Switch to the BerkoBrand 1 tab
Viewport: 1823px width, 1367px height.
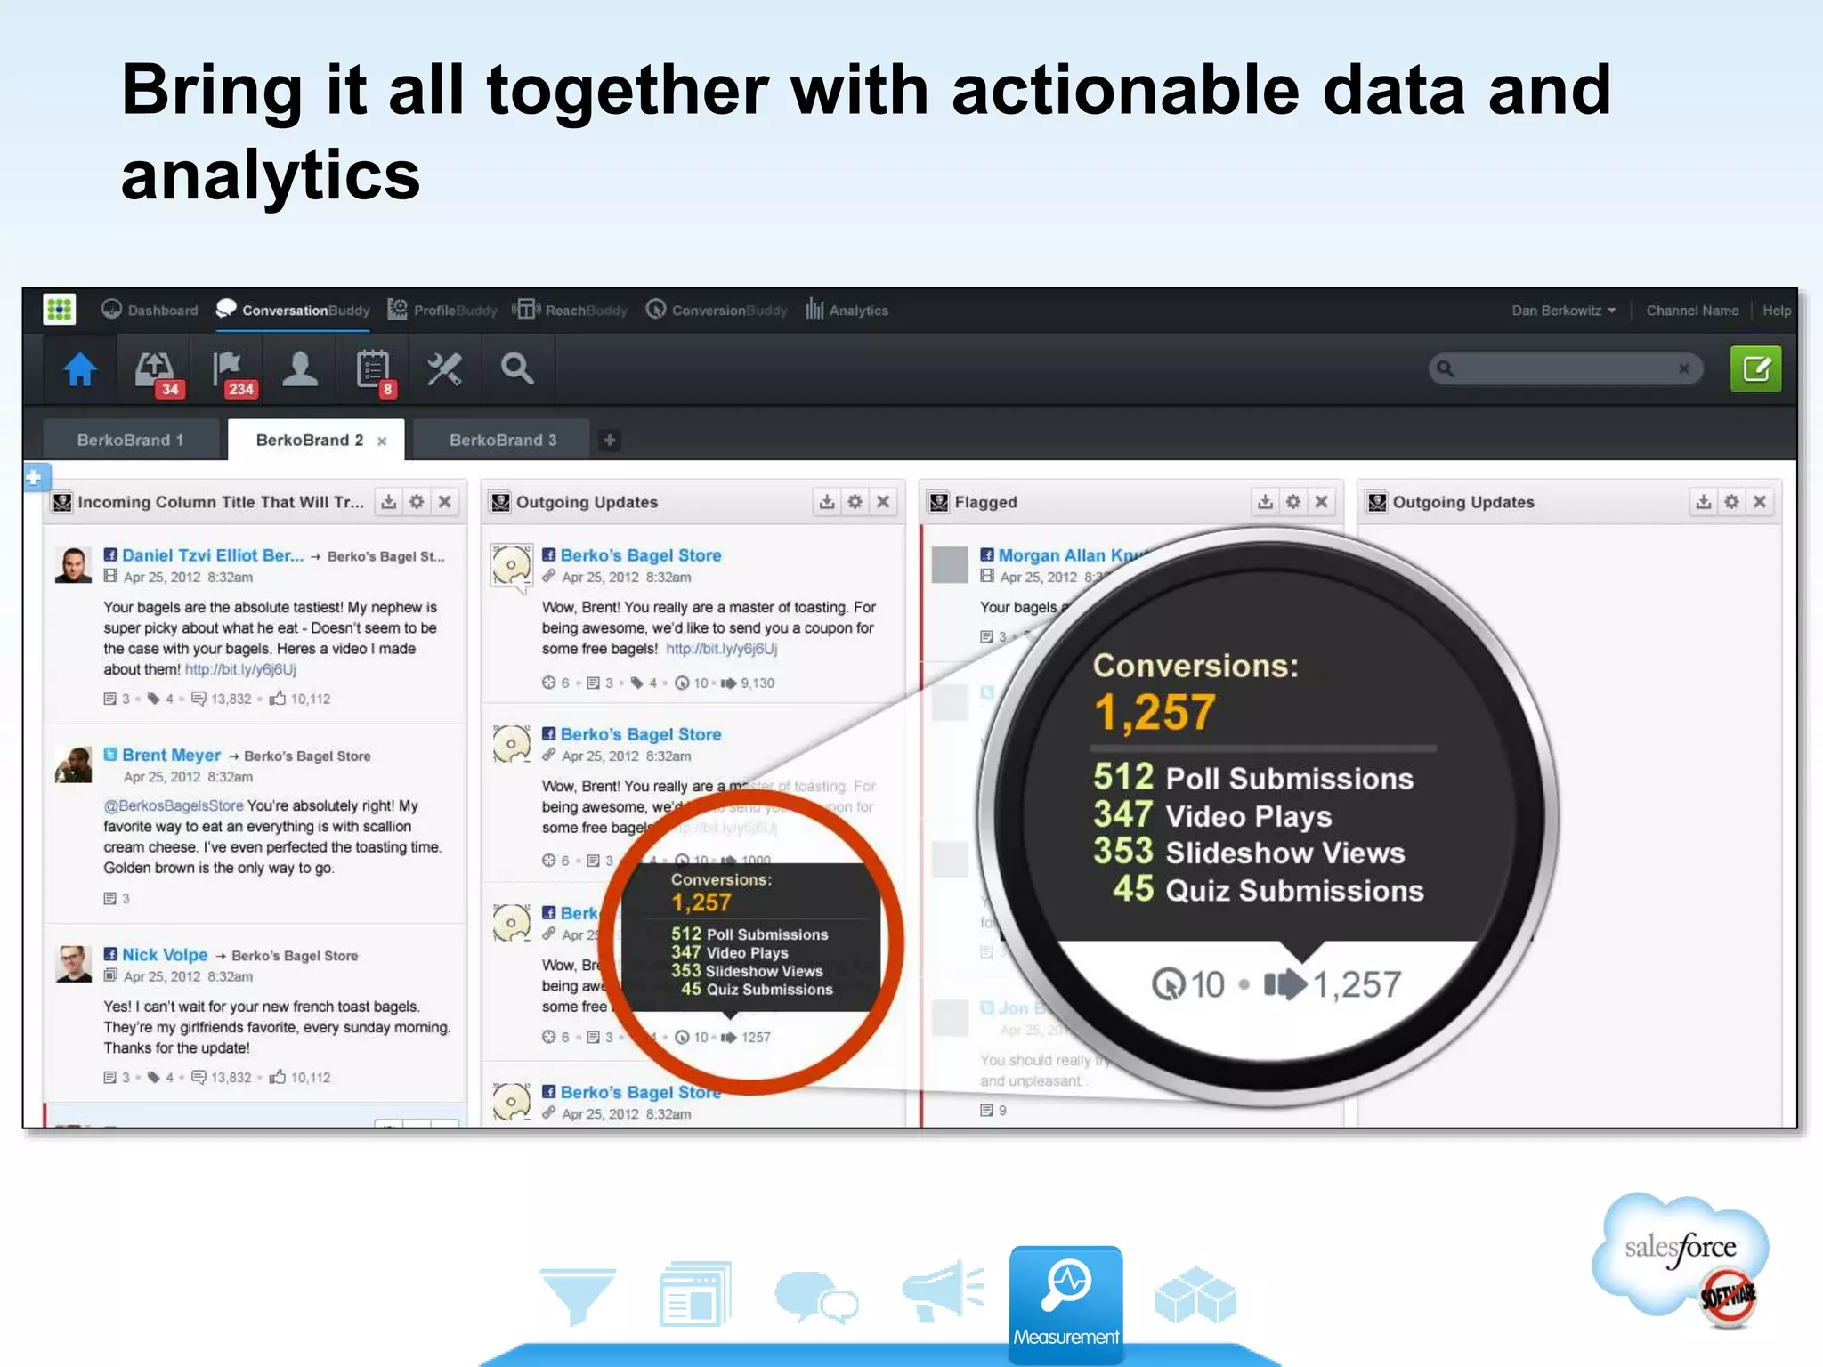[x=131, y=440]
